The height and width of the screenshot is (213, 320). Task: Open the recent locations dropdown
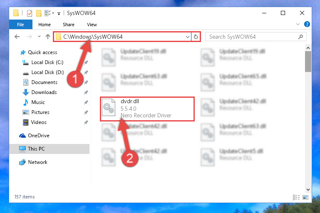click(39, 37)
